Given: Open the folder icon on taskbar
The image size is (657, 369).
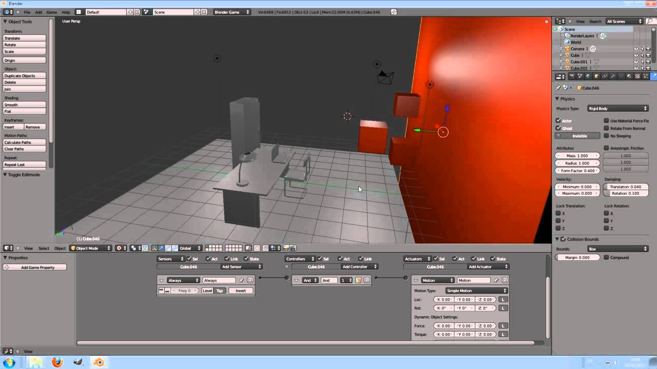Looking at the screenshot, I should (36, 362).
